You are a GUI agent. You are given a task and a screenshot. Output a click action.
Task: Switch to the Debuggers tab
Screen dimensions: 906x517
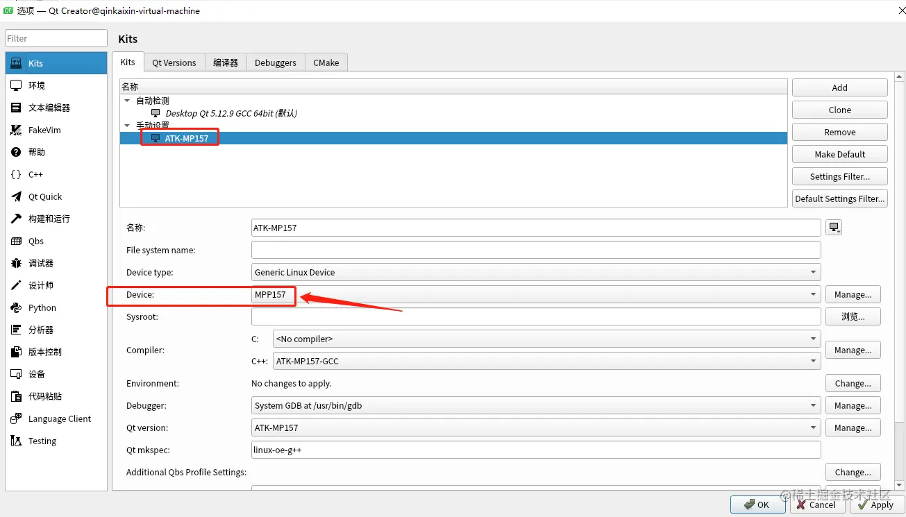pos(276,62)
